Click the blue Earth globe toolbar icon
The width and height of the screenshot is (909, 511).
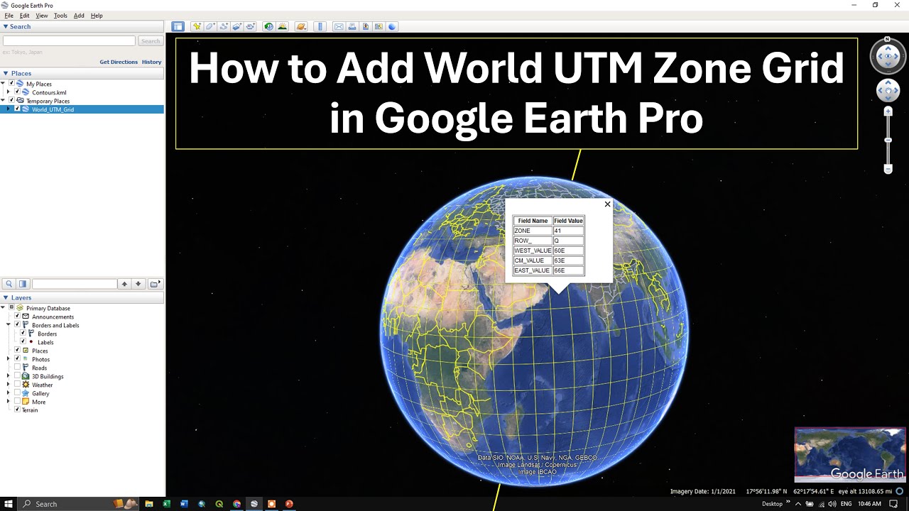[393, 26]
